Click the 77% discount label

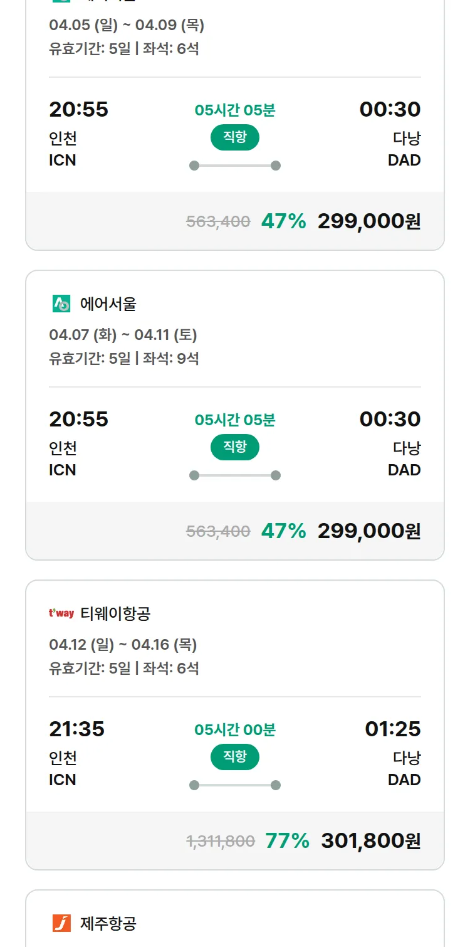click(x=287, y=840)
